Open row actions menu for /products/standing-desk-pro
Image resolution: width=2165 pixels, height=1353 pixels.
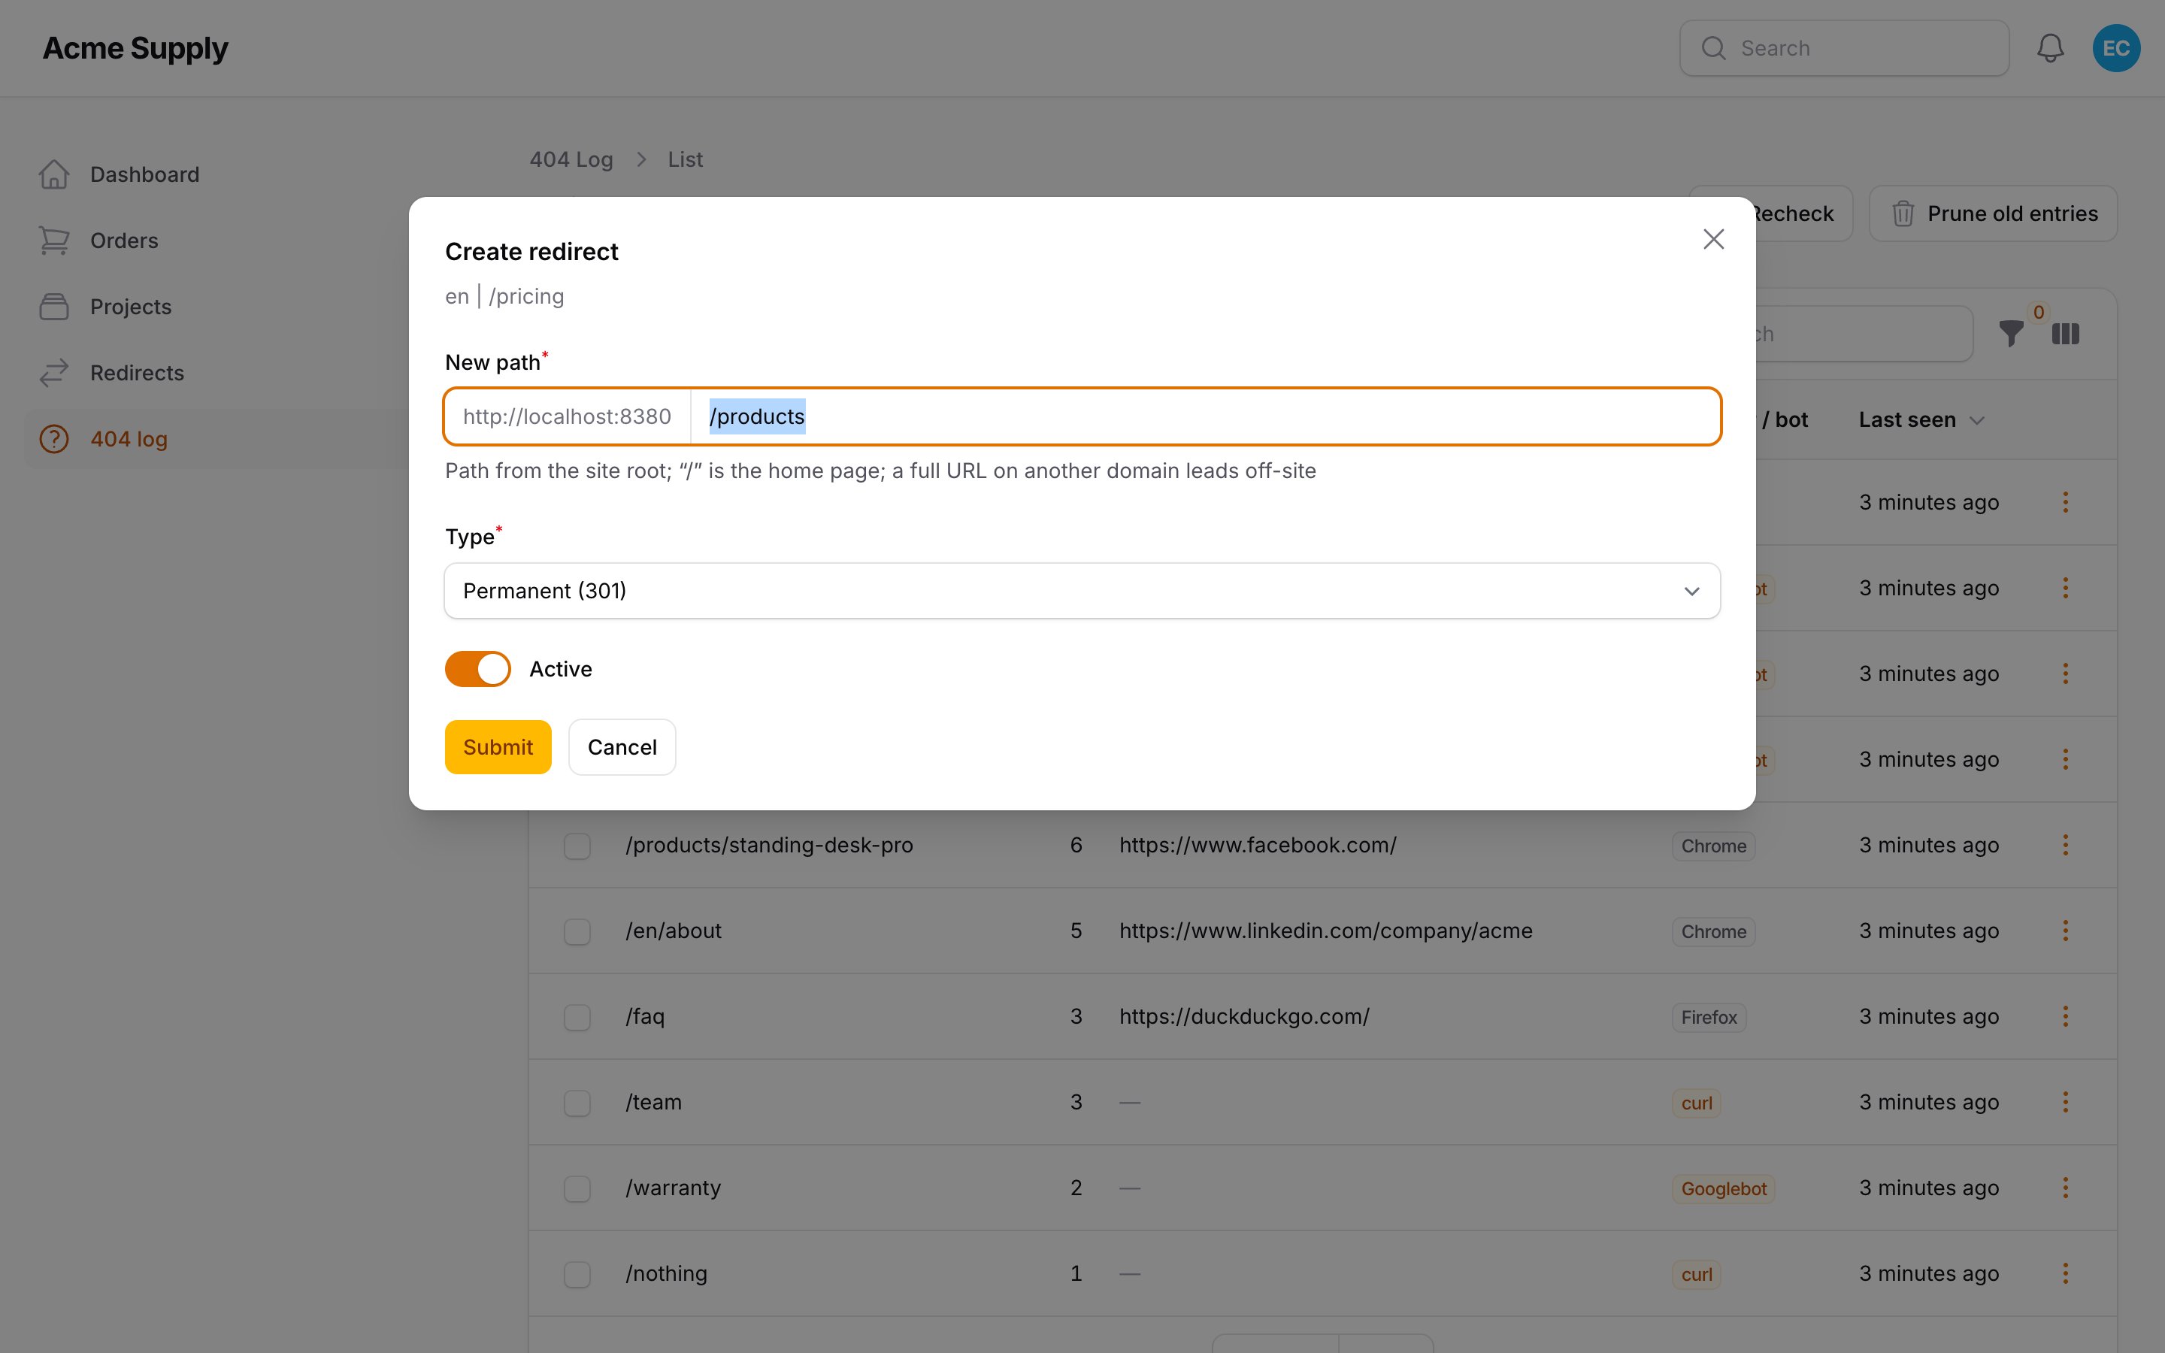2066,845
